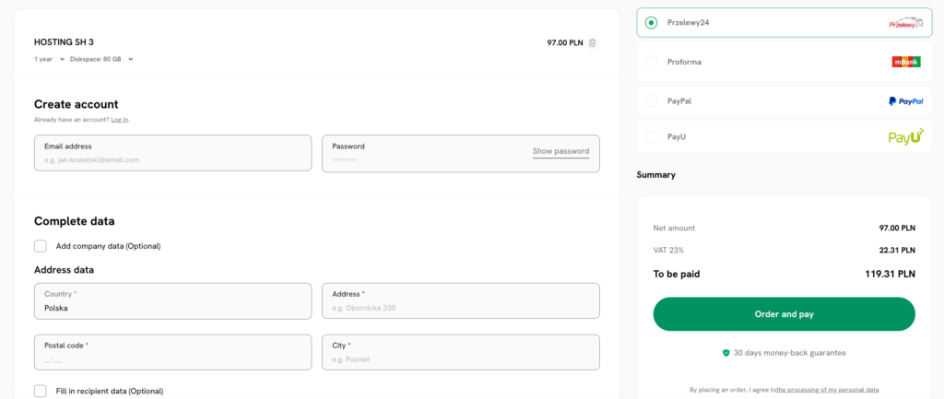
Task: Focus the Email address field
Action: tap(172, 154)
